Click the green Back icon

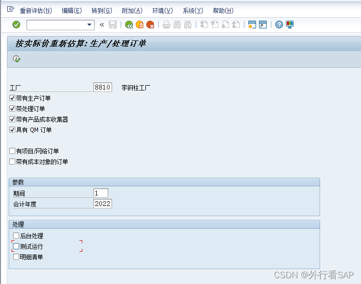pyautogui.click(x=129, y=25)
